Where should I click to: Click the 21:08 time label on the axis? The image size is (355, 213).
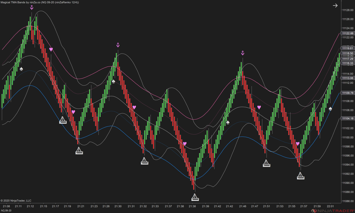6,206
